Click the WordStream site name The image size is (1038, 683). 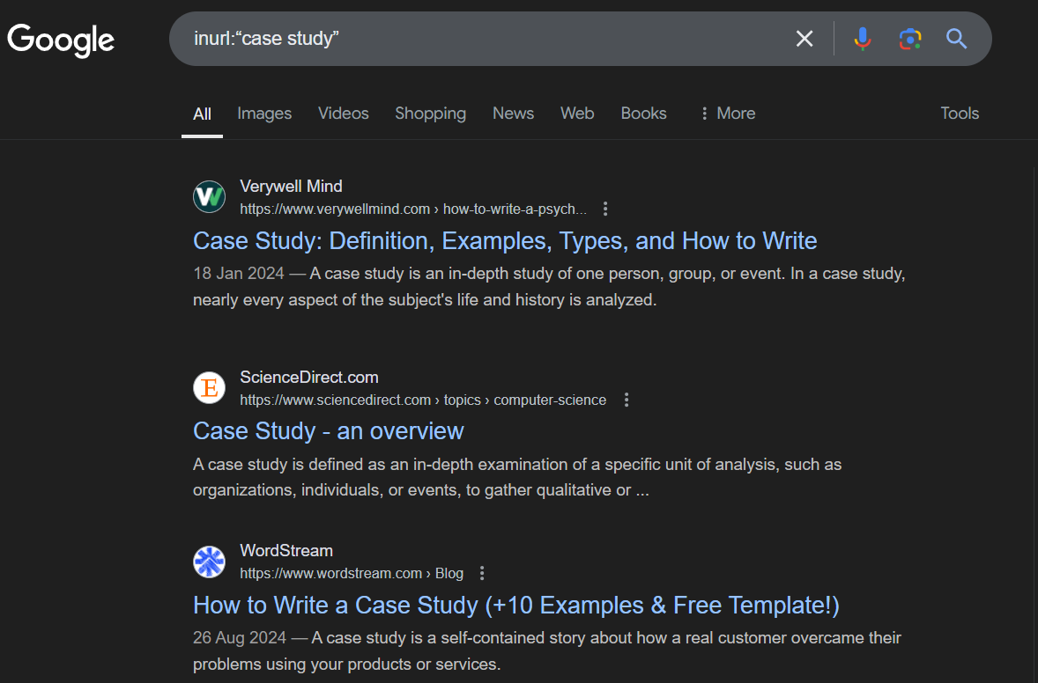tap(286, 551)
